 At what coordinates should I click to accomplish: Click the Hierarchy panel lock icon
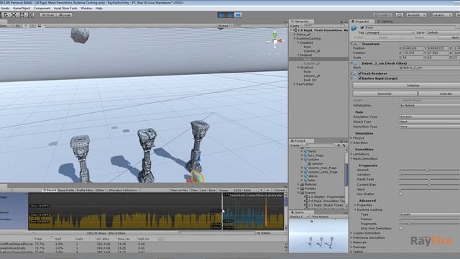tap(341, 22)
